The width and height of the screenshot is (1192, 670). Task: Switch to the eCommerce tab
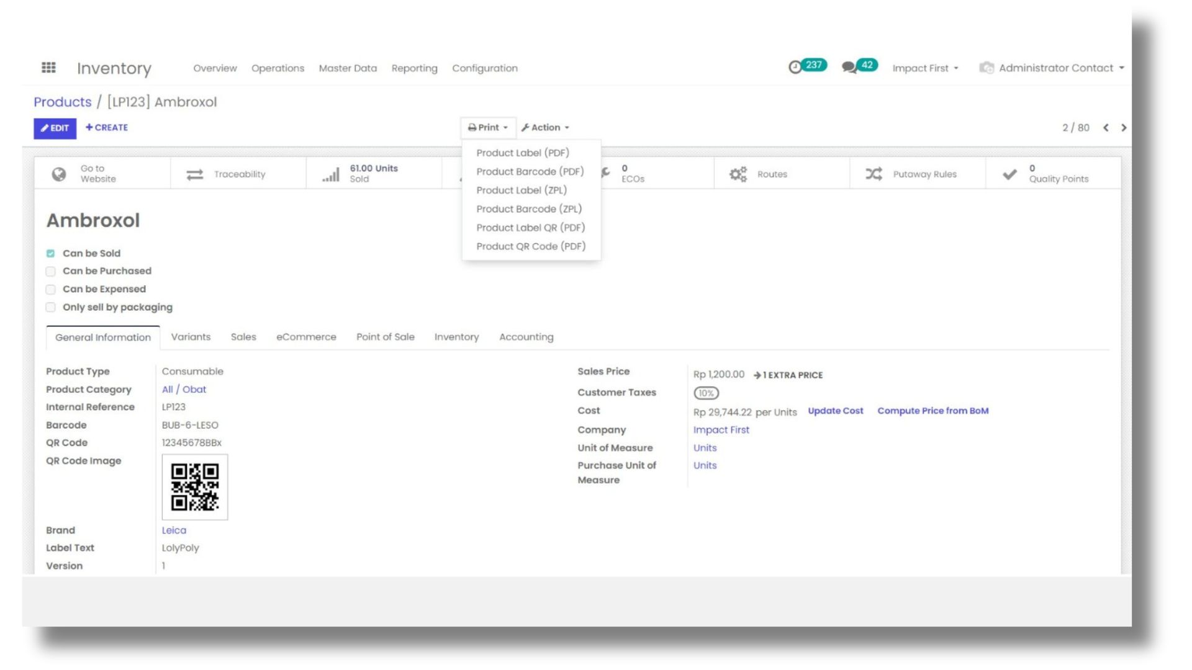click(x=306, y=337)
